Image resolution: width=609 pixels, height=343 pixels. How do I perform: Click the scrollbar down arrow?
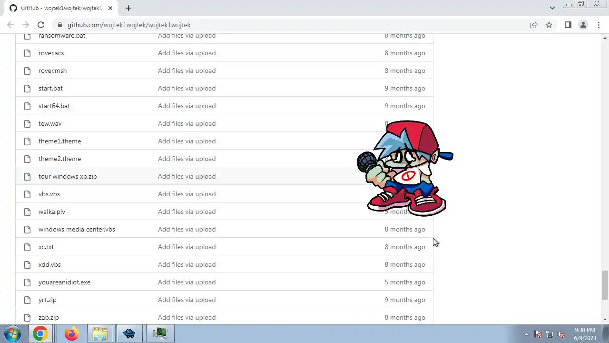(605, 320)
